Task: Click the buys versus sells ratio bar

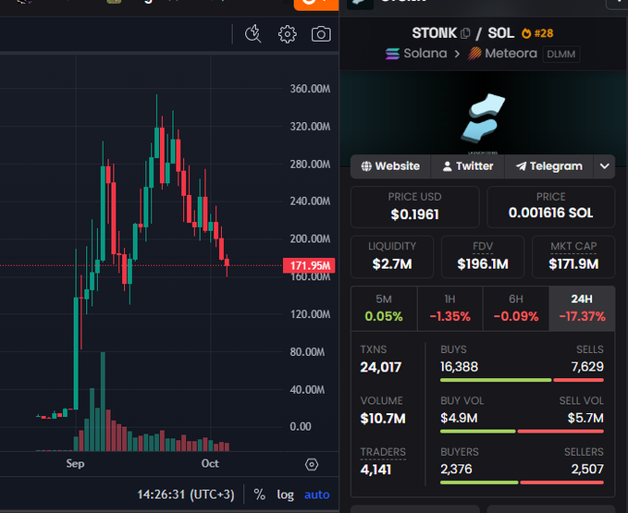Action: pos(522,380)
